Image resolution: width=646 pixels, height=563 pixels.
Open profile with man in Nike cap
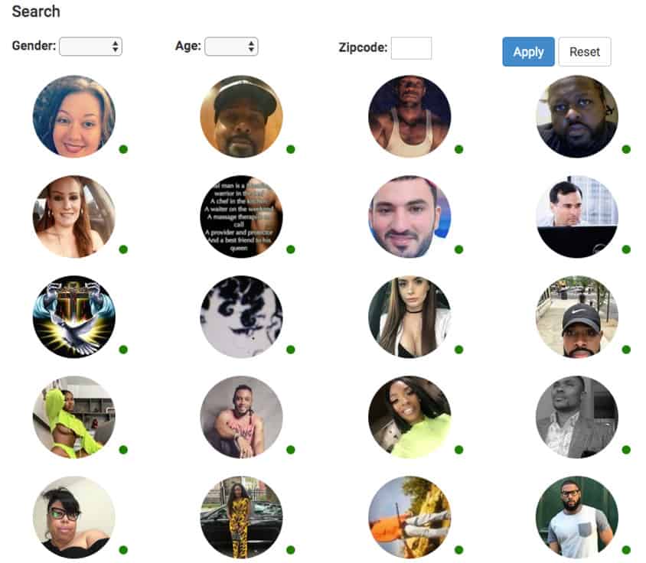[x=577, y=317]
